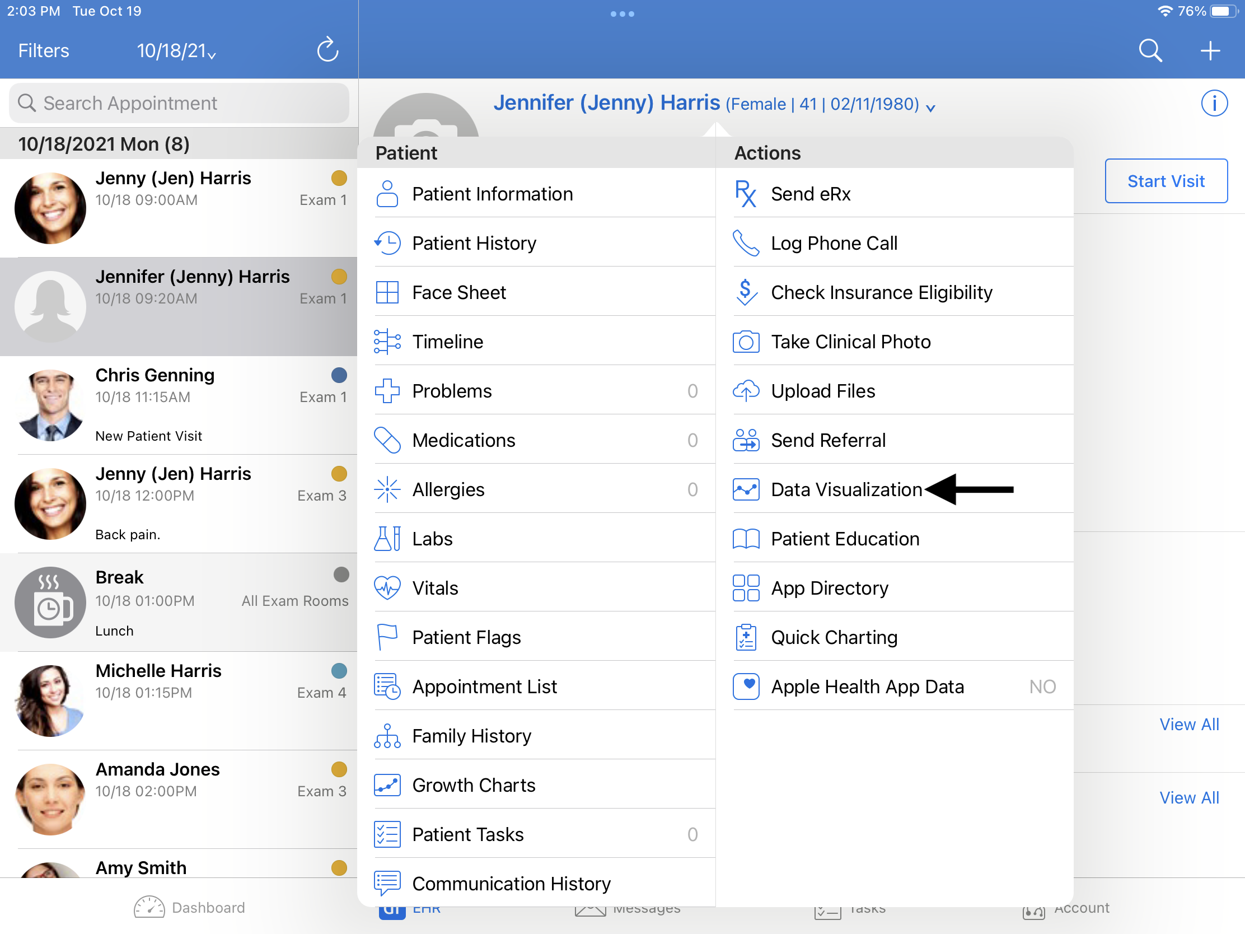Tap the Patient History clock icon

click(387, 243)
